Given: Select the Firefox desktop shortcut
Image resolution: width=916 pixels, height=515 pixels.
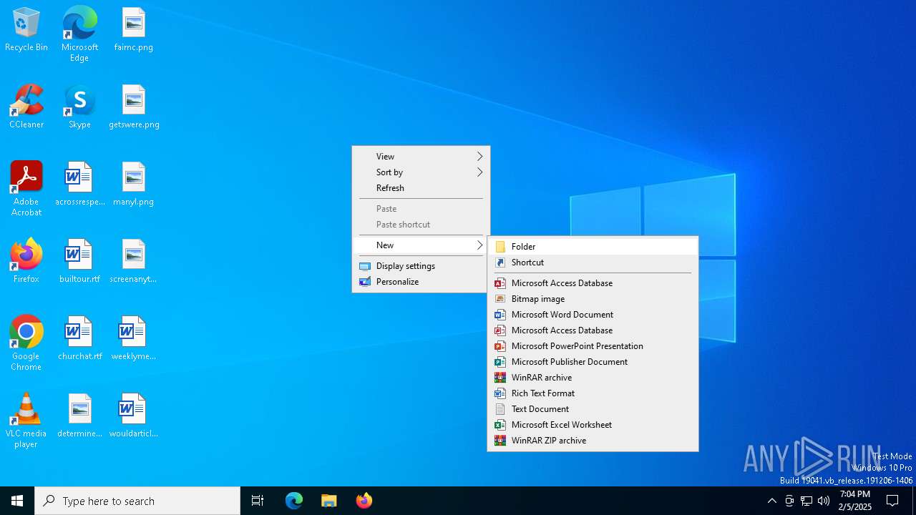Looking at the screenshot, I should 26,261.
